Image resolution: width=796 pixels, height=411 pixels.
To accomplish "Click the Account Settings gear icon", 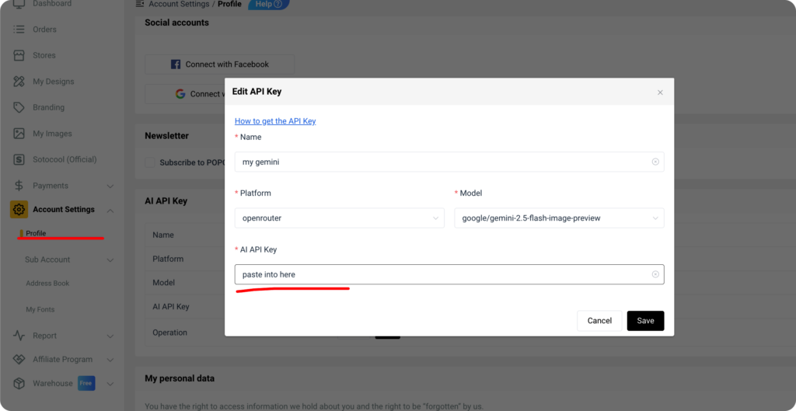I will [19, 210].
